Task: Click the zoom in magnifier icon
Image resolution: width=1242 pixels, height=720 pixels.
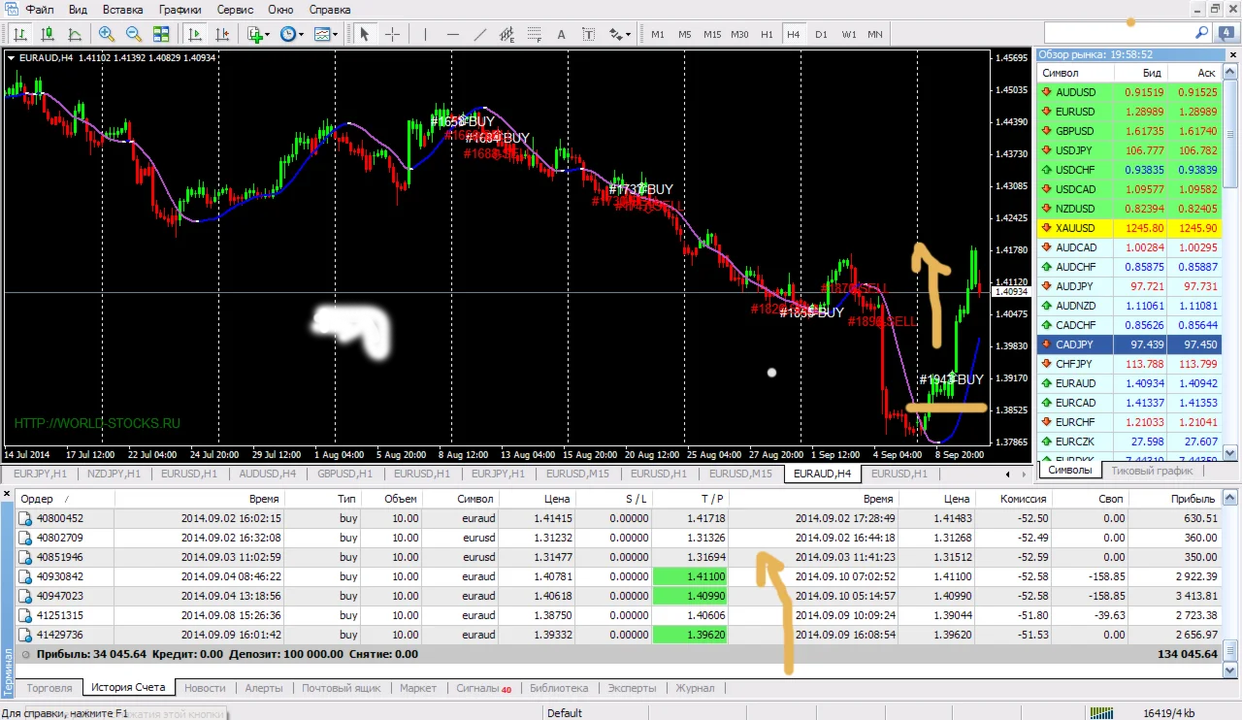Action: pos(106,34)
